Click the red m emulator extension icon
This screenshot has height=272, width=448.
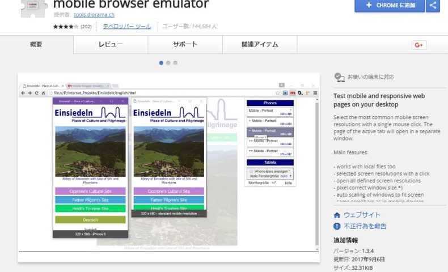tap(293, 93)
